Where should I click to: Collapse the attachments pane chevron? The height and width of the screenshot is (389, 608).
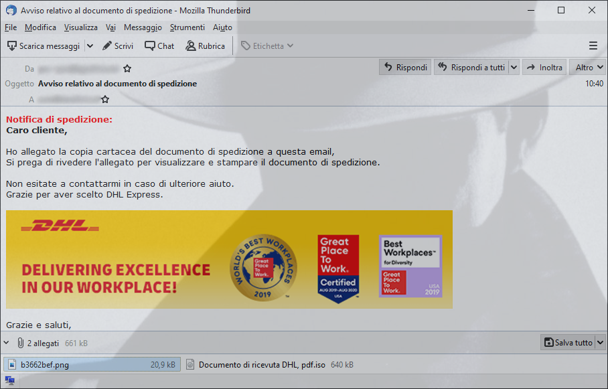6,343
